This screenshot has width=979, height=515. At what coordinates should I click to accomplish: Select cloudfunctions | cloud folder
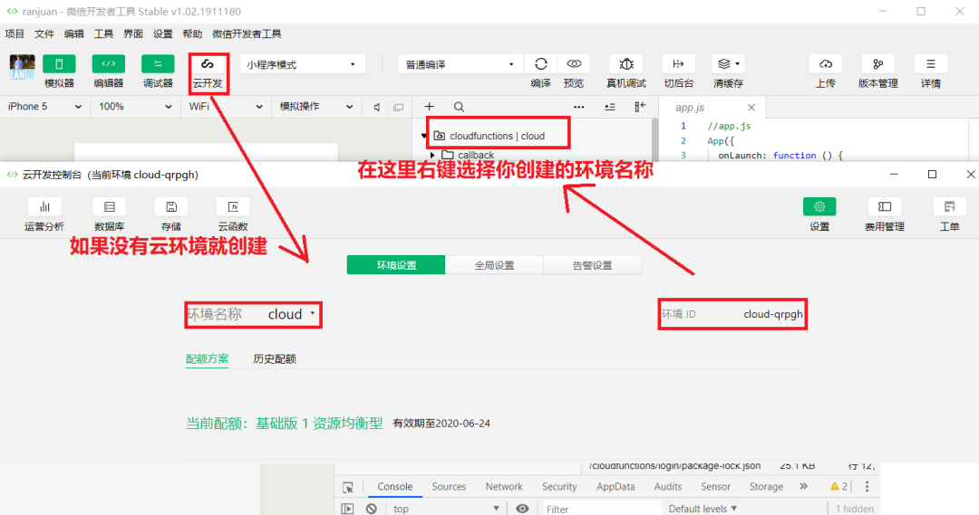click(x=497, y=135)
